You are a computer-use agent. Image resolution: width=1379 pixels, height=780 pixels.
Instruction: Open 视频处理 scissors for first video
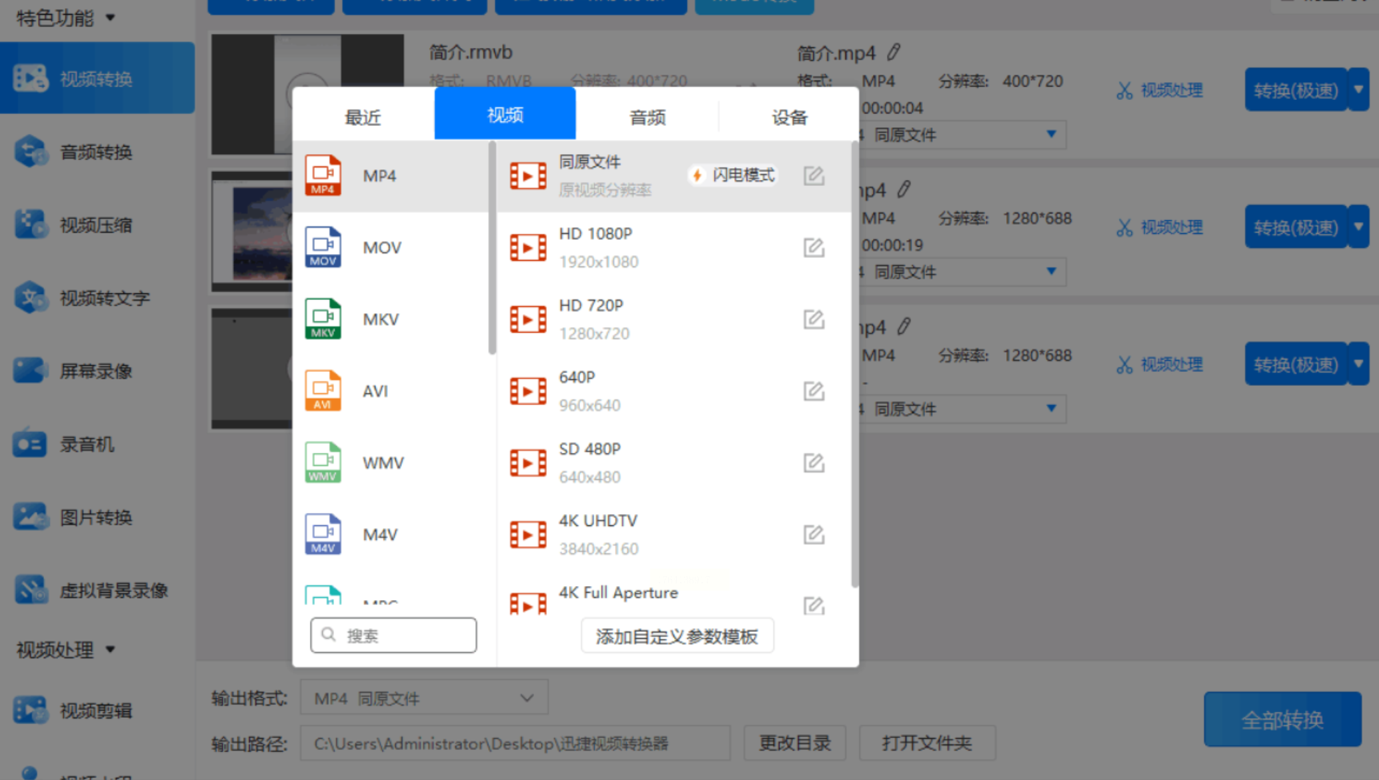pyautogui.click(x=1160, y=90)
